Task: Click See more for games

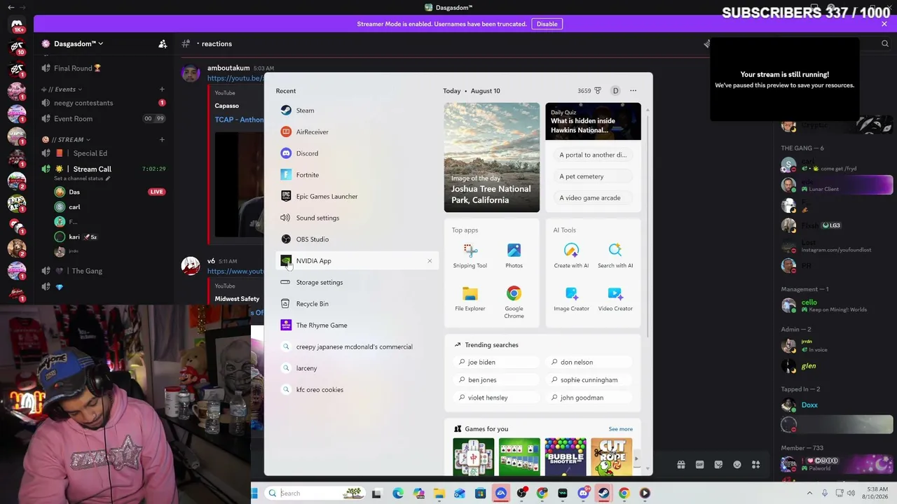Action: [620, 429]
